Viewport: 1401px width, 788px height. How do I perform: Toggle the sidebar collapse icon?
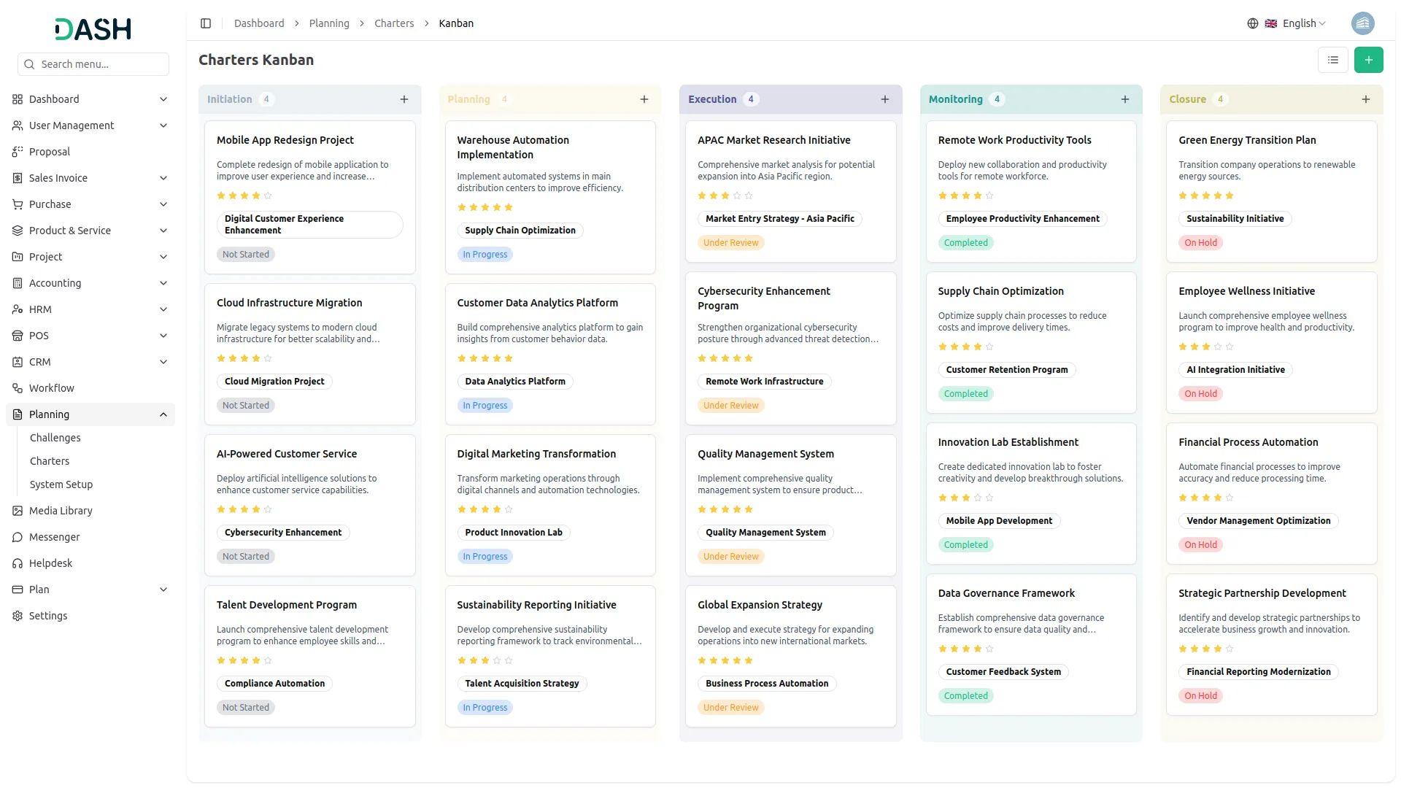[206, 23]
